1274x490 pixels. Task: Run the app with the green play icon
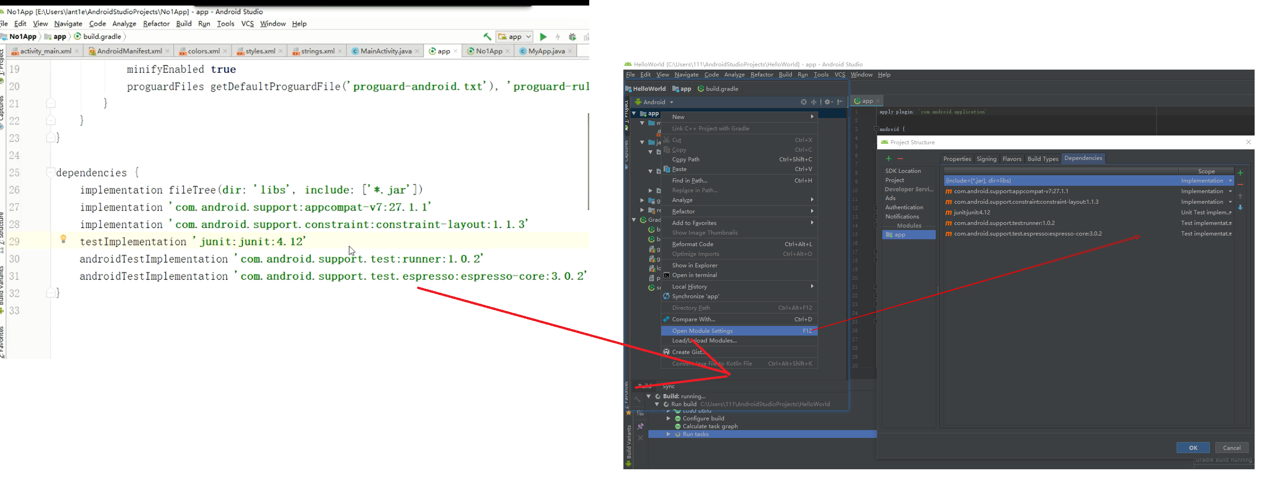click(543, 36)
